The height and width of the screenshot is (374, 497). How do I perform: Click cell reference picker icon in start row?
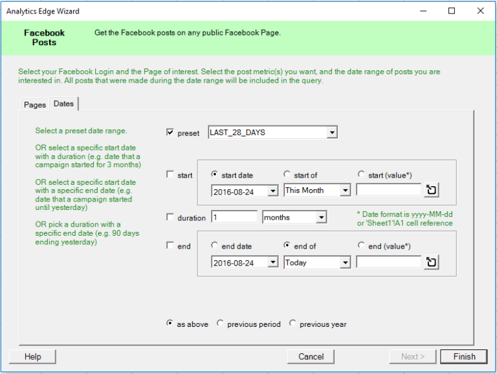[432, 191]
